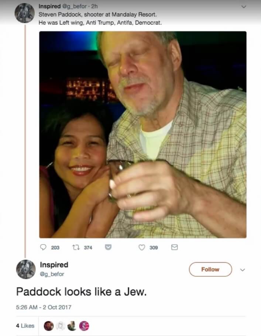Screen dimensions: 261x336
Task: Click the heart like icon
Action: pos(141,247)
